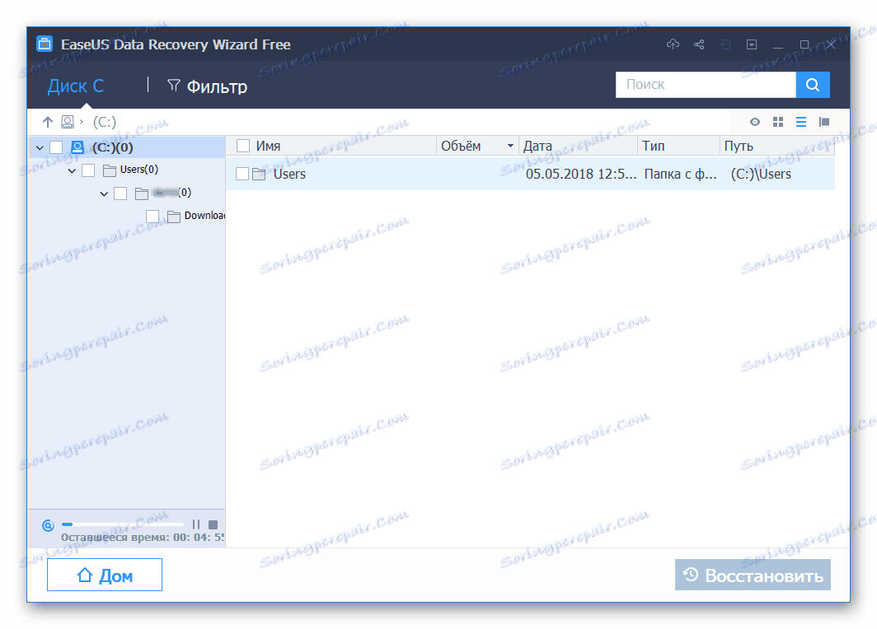Click folder icon of blurred user folder
The image size is (877, 629).
142,193
